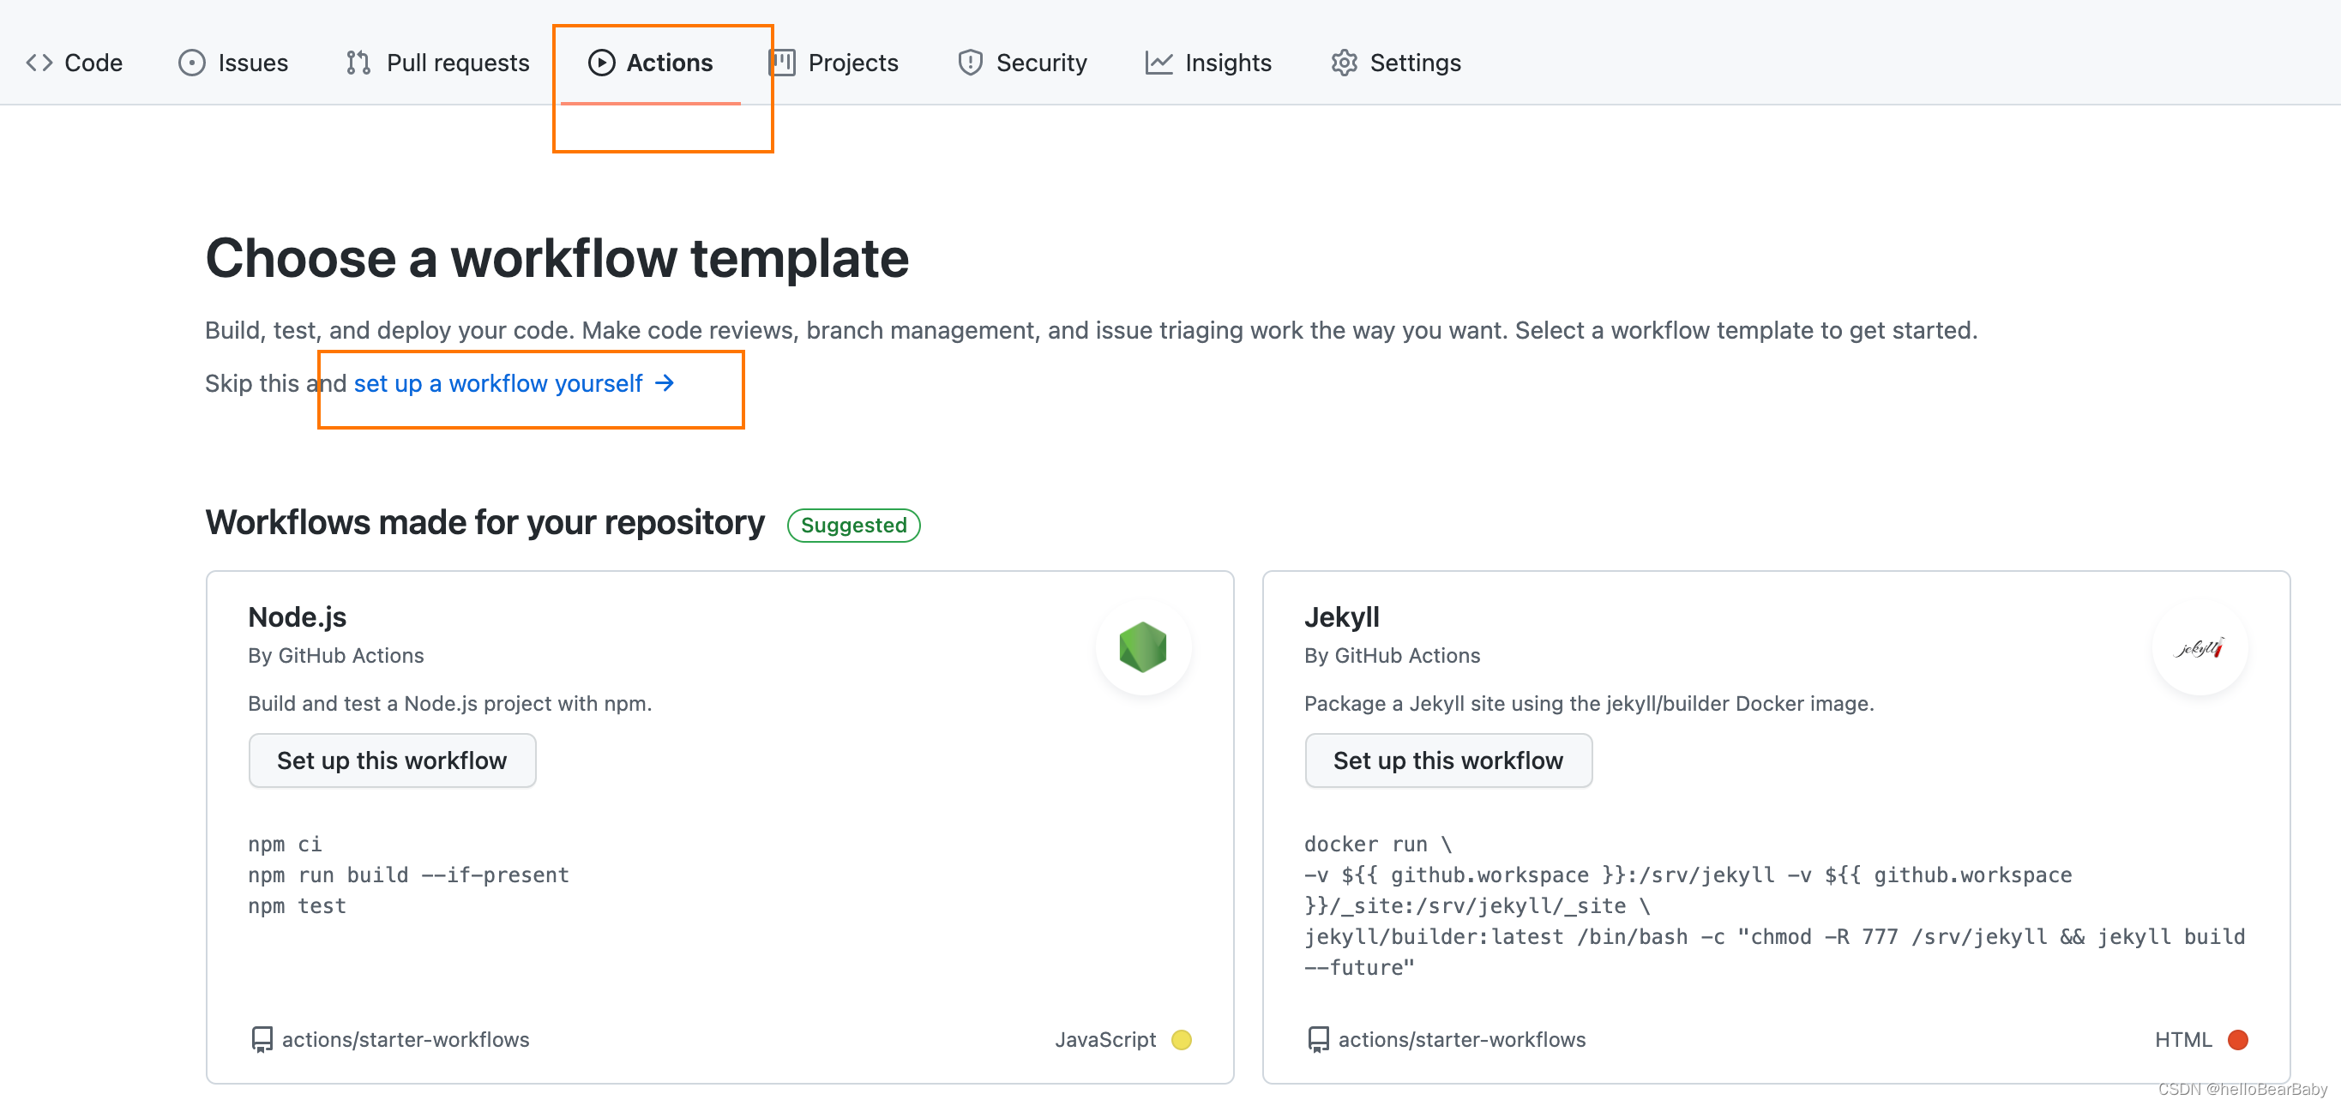Click the Actions tab icon

(x=600, y=61)
